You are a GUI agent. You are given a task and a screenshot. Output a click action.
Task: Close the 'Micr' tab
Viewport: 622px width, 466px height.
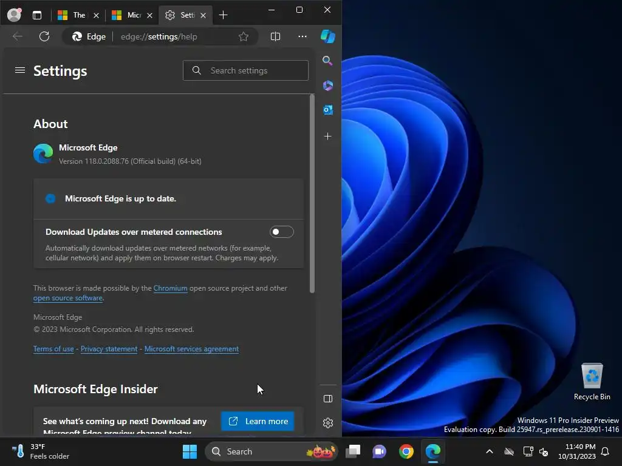149,15
